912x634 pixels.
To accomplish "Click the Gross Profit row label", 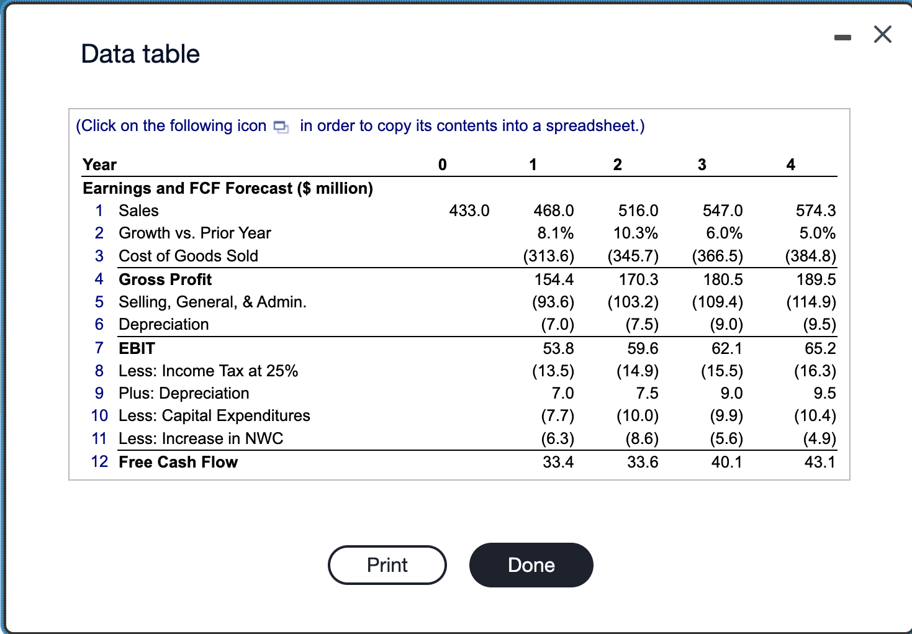I will (165, 279).
